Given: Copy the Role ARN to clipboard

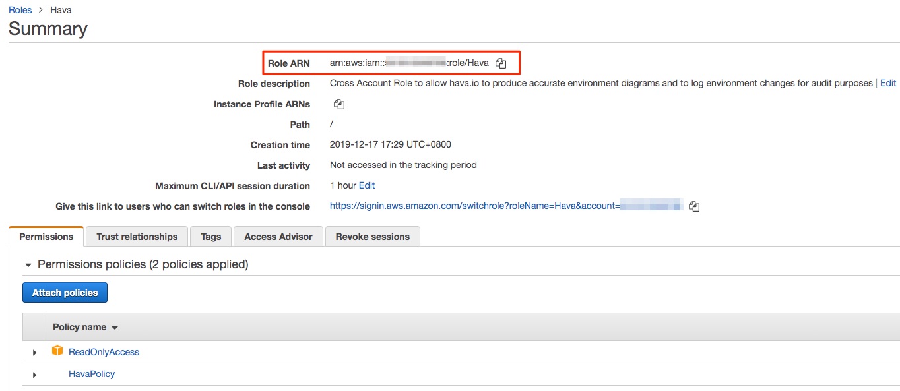Looking at the screenshot, I should pyautogui.click(x=501, y=63).
